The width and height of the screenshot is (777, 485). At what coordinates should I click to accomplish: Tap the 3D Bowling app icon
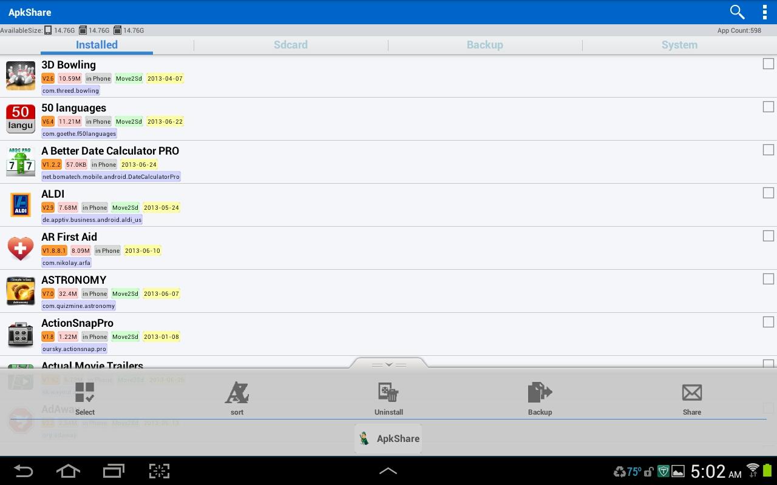pos(21,76)
